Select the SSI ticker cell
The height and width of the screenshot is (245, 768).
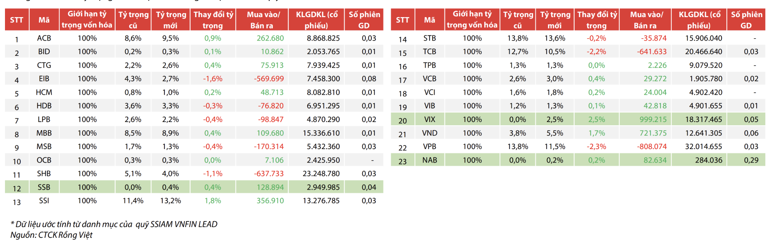(44, 200)
